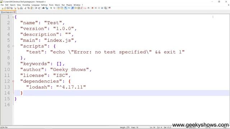Open the Window menu
The height and width of the screenshot is (129, 230).
[x=77, y=5]
